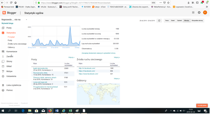
Task: Switch time range to Tydzień
Action: 179,20
